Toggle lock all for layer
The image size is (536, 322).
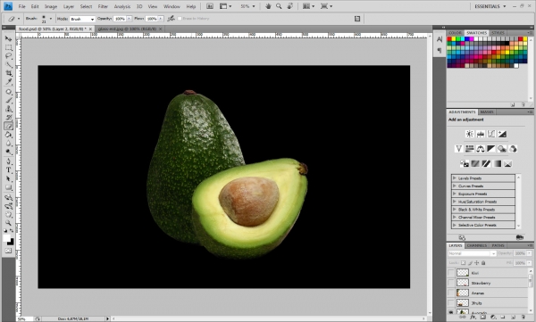[483, 263]
